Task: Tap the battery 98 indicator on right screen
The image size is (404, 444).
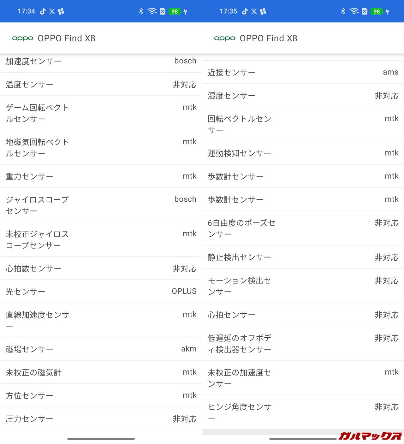Action: pos(377,11)
